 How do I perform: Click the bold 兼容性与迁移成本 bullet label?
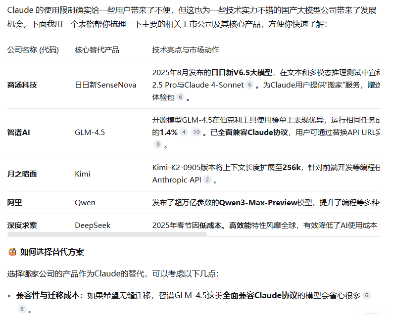pyautogui.click(x=48, y=295)
